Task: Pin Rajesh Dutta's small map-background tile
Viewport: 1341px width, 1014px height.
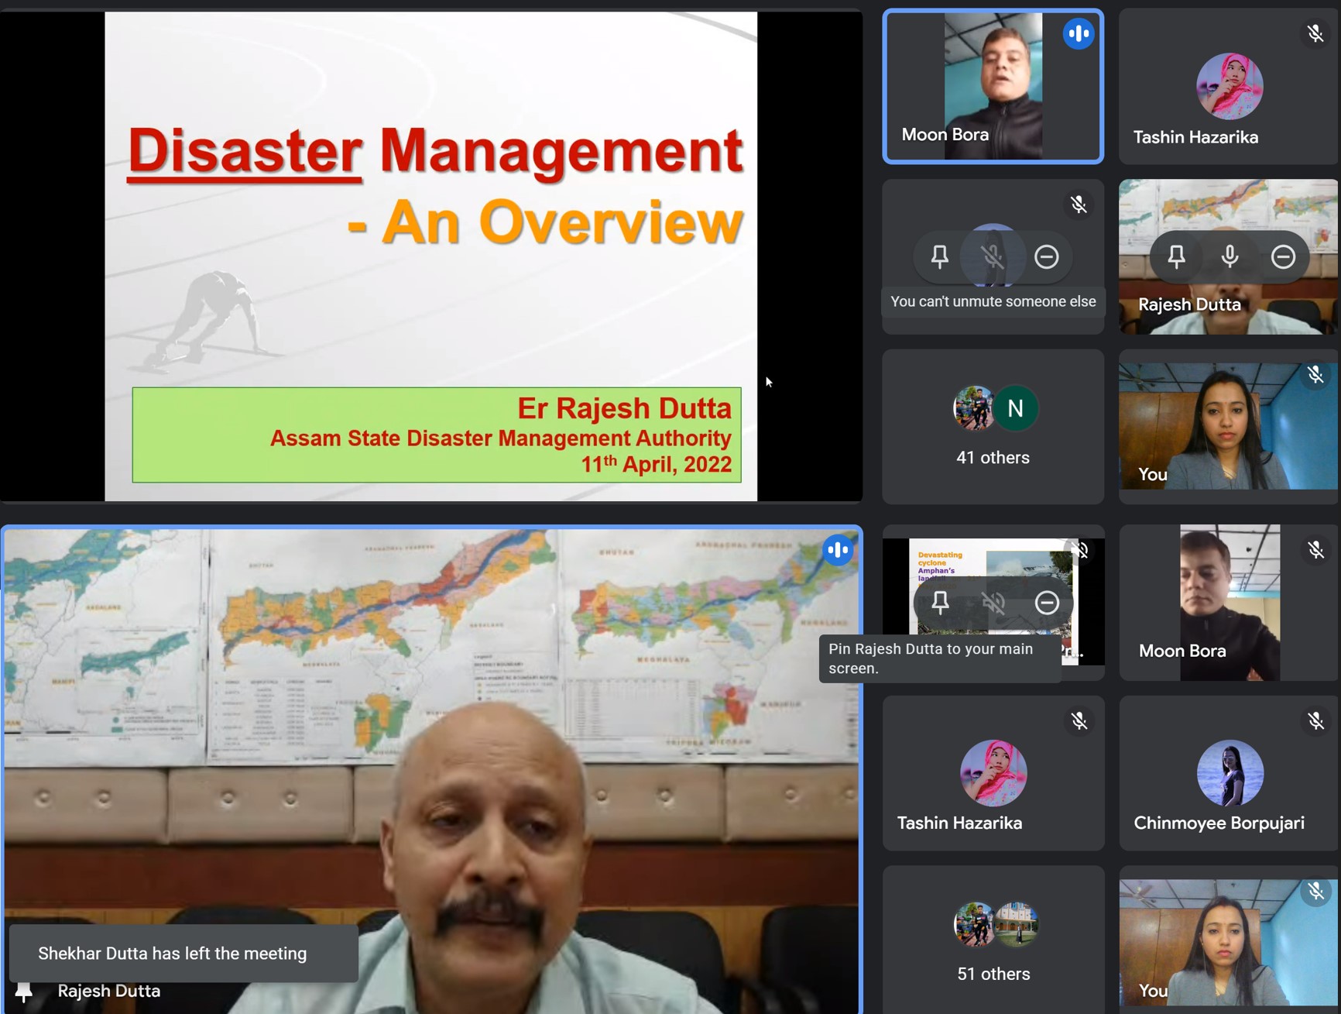Action: (1176, 256)
